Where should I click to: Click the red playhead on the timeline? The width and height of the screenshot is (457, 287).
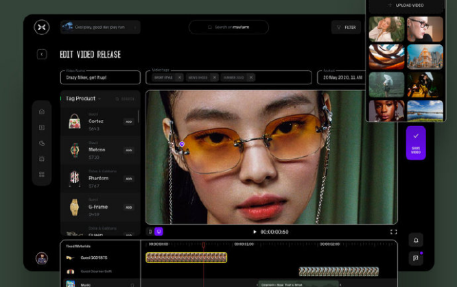[203, 245]
